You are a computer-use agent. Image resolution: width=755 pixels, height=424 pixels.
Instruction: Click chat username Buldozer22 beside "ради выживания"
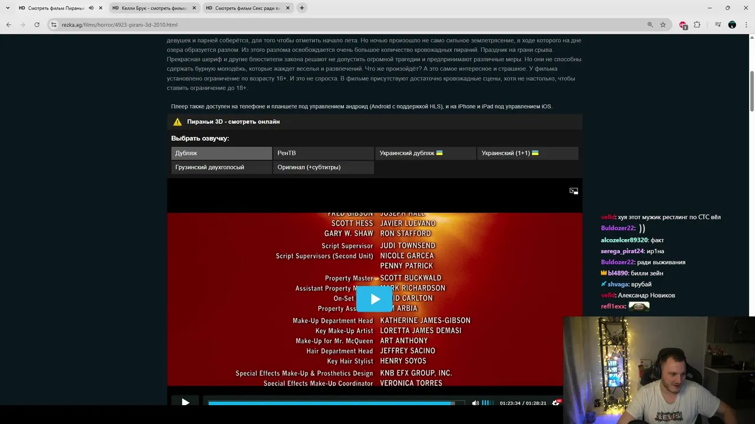(x=618, y=262)
